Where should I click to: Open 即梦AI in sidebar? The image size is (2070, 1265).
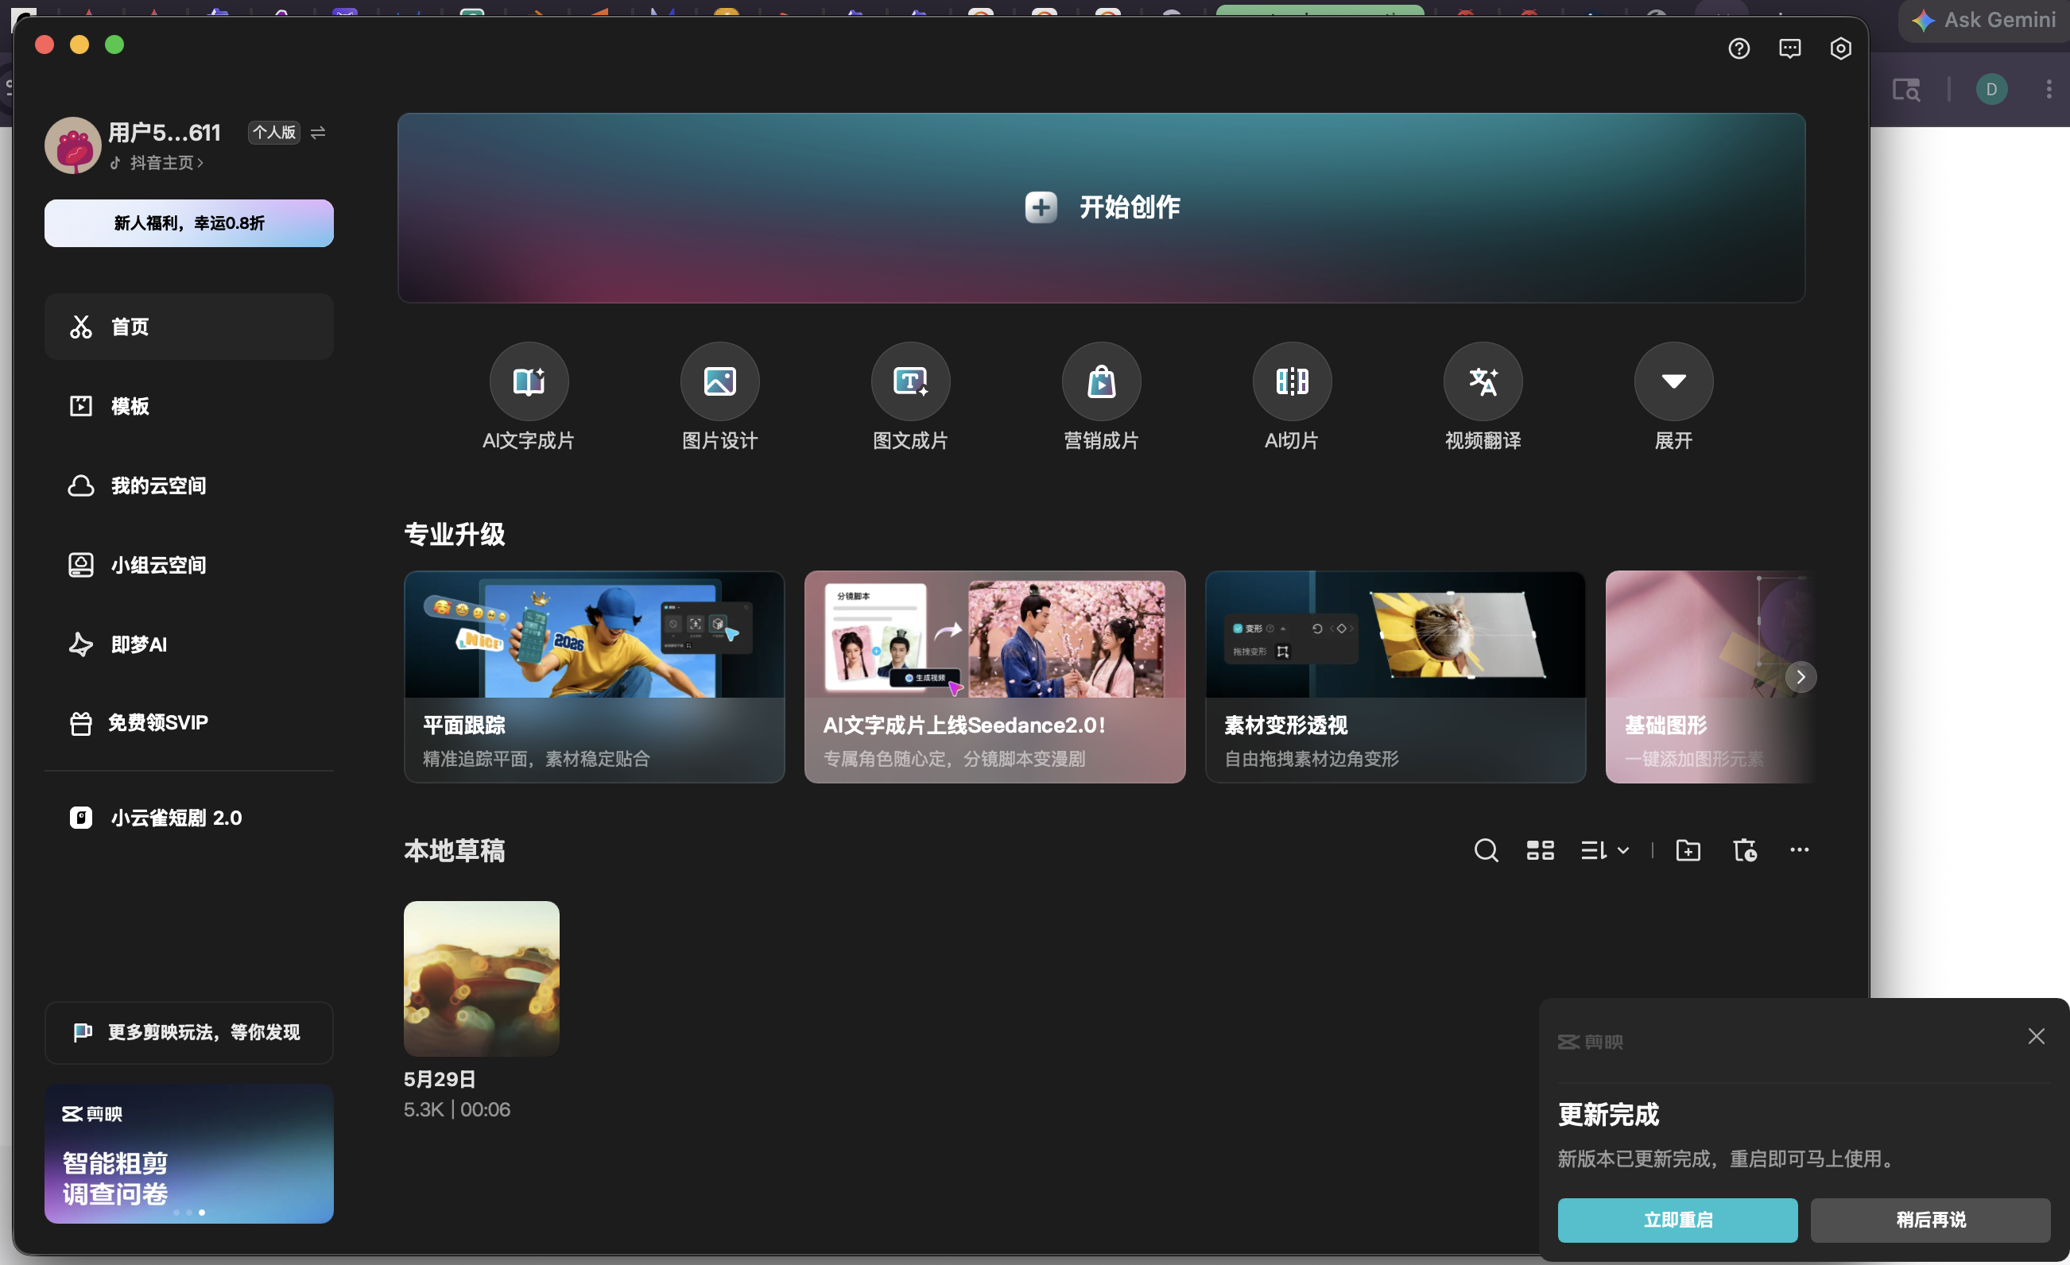coord(189,644)
